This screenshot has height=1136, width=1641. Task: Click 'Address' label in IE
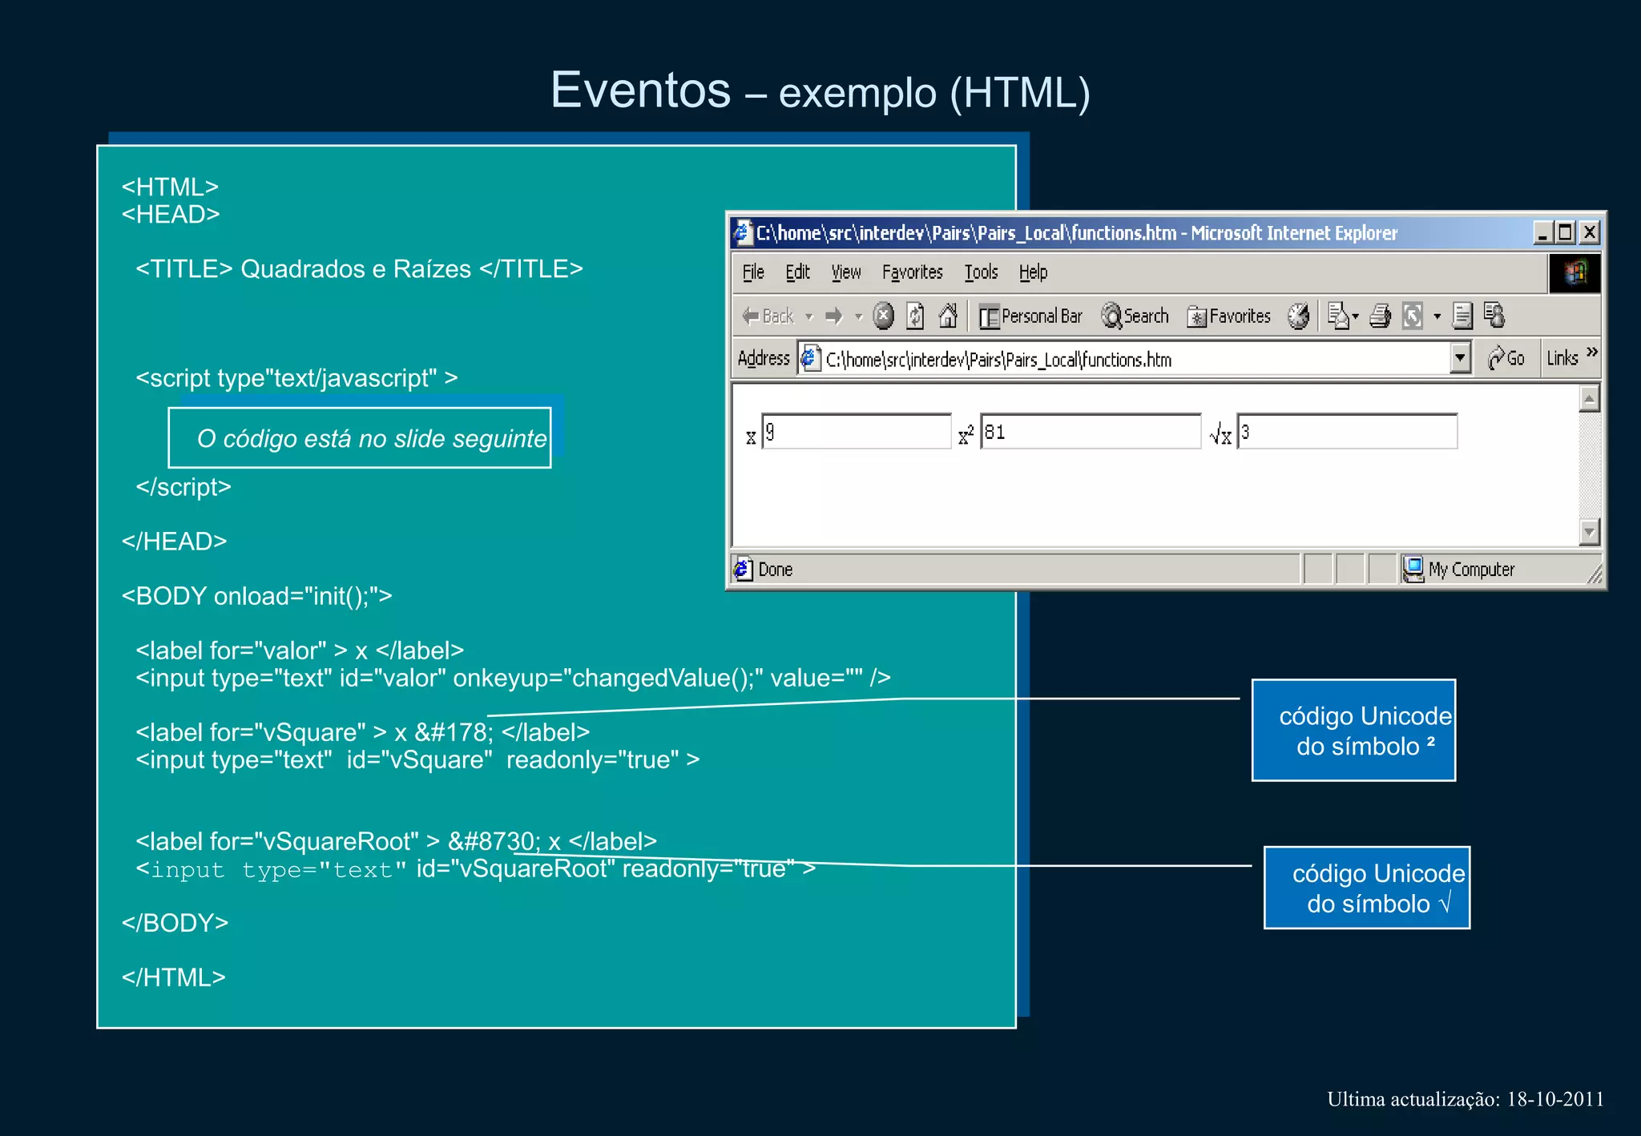coord(764,358)
